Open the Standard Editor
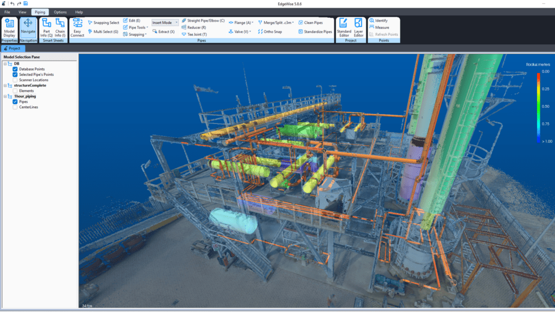The image size is (555, 312). click(x=344, y=27)
